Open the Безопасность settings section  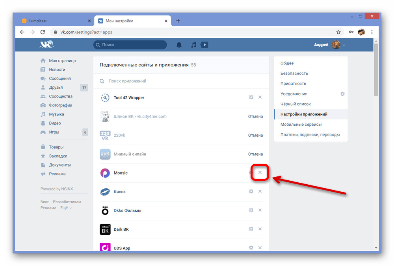tap(294, 73)
